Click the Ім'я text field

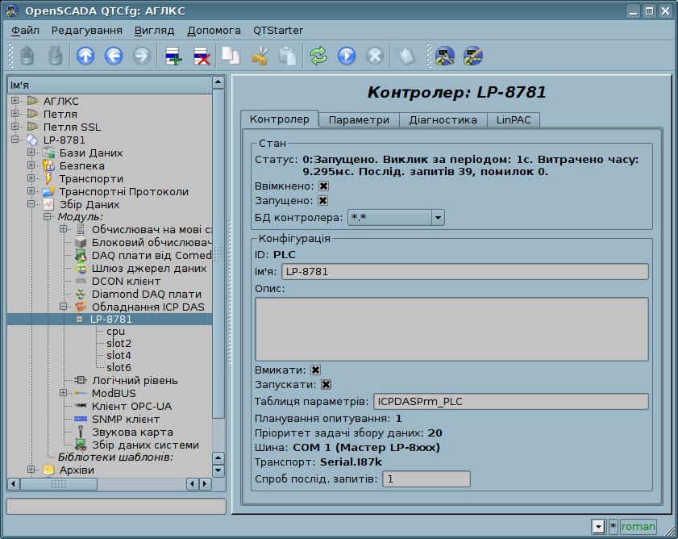click(x=466, y=271)
